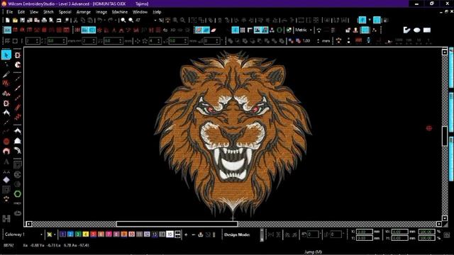Click the grid display icon
The width and height of the screenshot is (454, 255).
(x=243, y=30)
